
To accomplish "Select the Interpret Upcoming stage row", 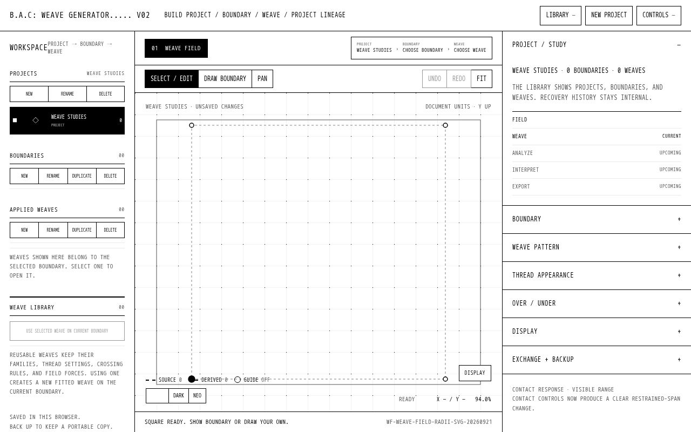I will pyautogui.click(x=597, y=170).
